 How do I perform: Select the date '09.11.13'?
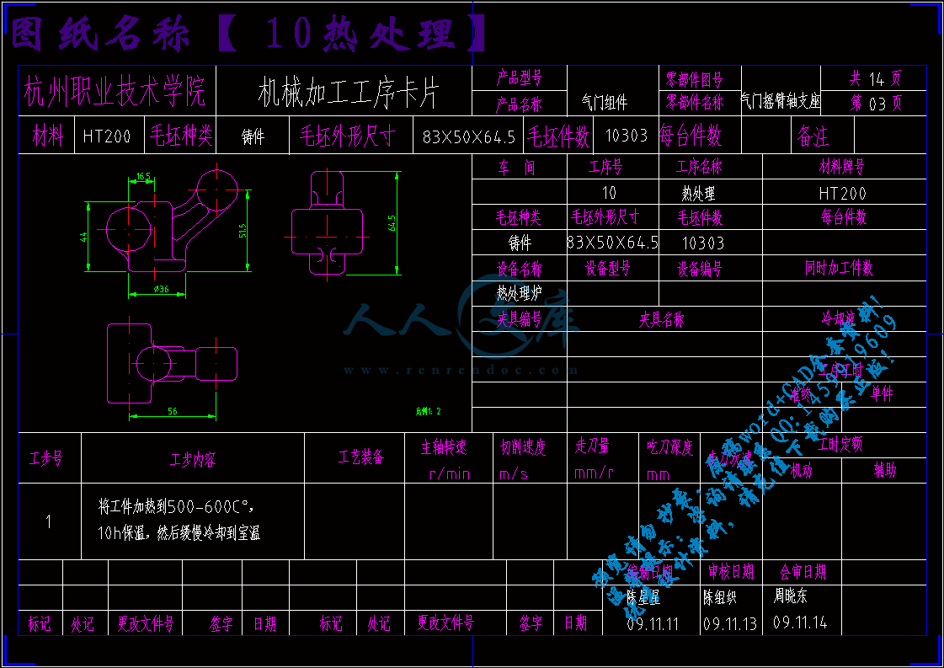(x=729, y=623)
